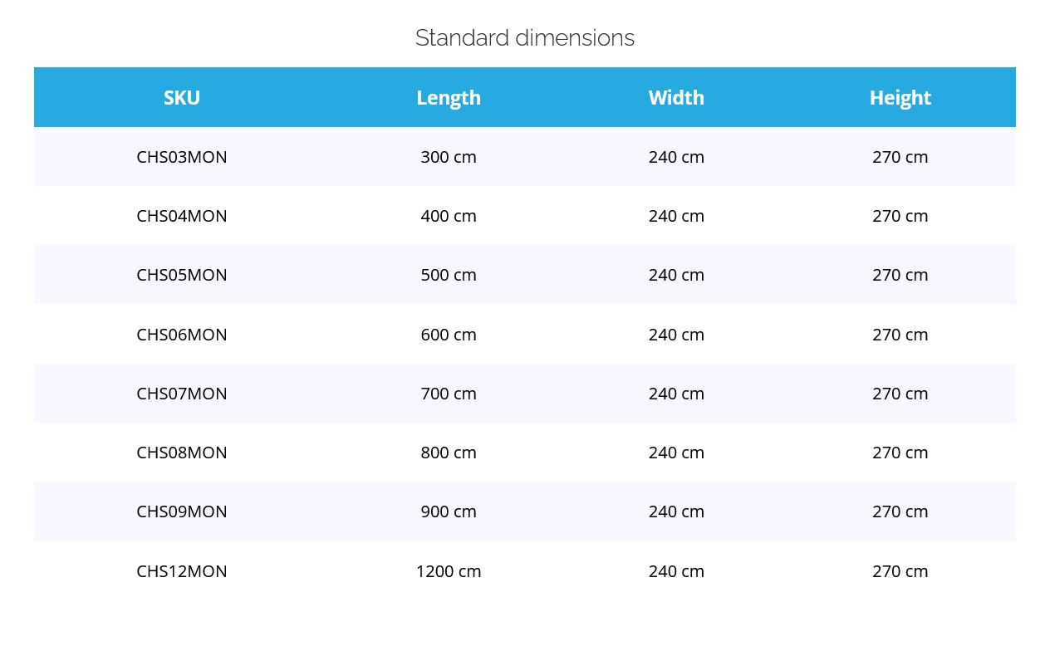Click the 300 cm length value
Viewport: 1045px width, 646px height.
click(x=449, y=157)
